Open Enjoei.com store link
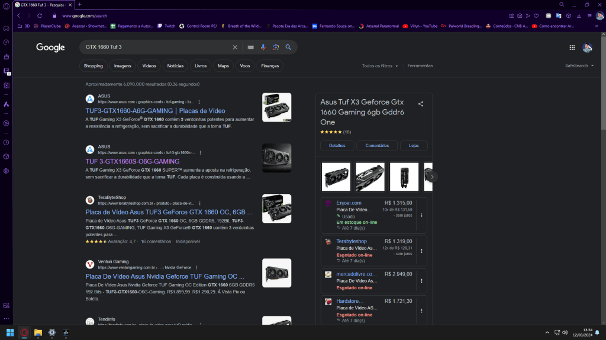The width and height of the screenshot is (606, 340). (349, 203)
